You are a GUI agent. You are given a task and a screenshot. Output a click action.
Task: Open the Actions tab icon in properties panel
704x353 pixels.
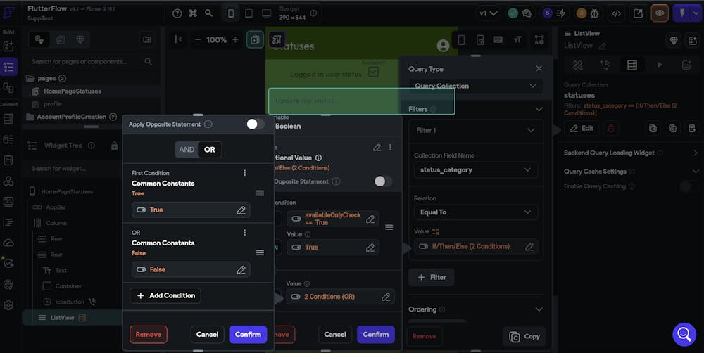click(x=605, y=65)
